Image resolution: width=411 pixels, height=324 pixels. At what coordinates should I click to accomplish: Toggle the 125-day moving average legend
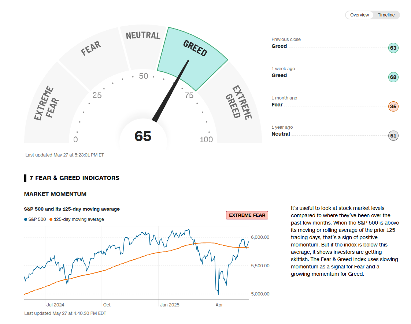tap(77, 219)
